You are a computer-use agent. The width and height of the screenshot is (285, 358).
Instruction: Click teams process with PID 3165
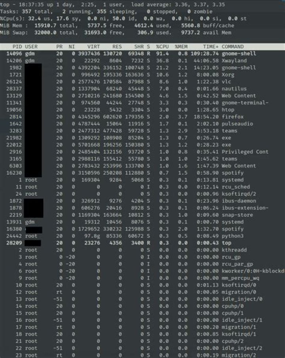click(142, 159)
